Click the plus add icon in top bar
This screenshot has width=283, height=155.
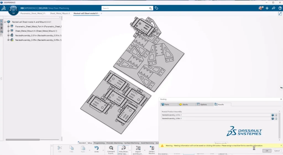pos(267,8)
